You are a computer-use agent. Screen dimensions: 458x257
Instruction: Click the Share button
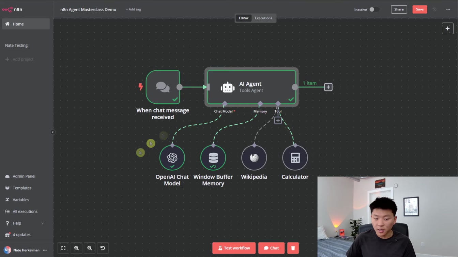click(399, 10)
